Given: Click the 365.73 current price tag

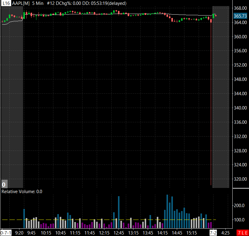Looking at the screenshot, I should coord(240,16).
